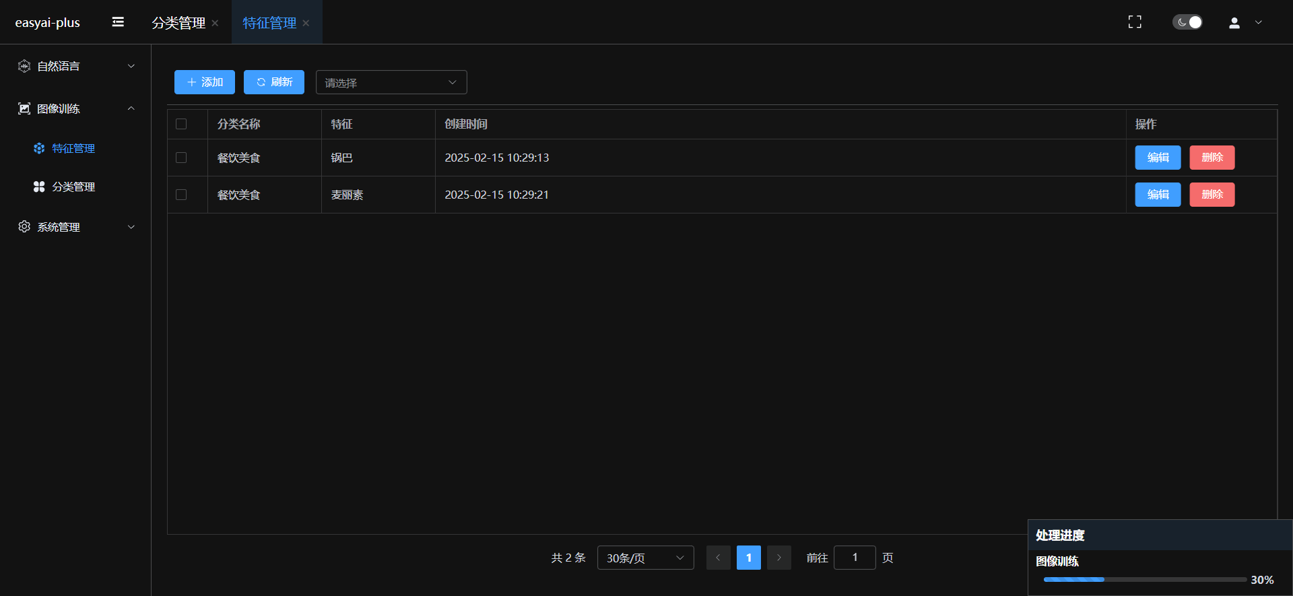Open the user avatar menu
The image size is (1293, 596).
[1234, 23]
